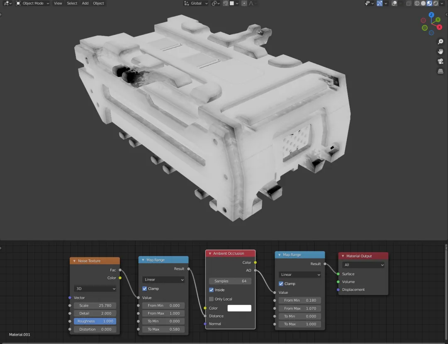Click the Samples 64 field
The height and width of the screenshot is (344, 448).
(230, 281)
